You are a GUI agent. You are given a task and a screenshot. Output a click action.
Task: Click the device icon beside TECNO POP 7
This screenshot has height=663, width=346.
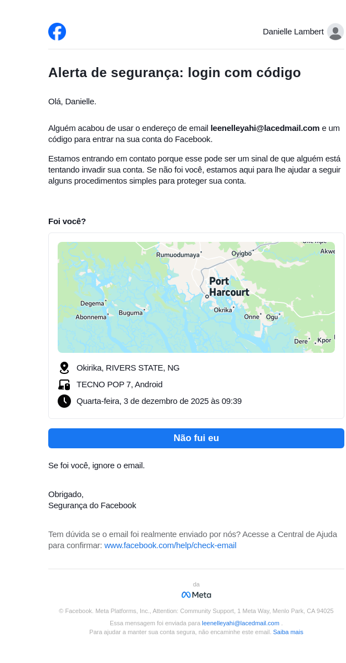pyautogui.click(x=64, y=384)
